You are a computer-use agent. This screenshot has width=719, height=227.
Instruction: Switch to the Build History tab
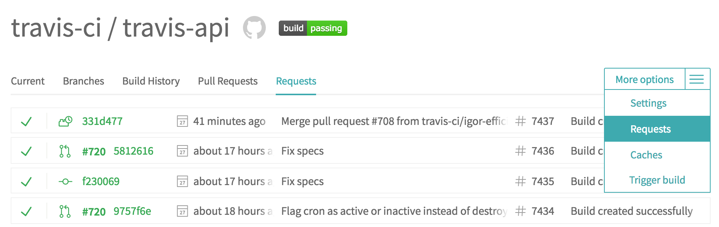pyautogui.click(x=151, y=81)
